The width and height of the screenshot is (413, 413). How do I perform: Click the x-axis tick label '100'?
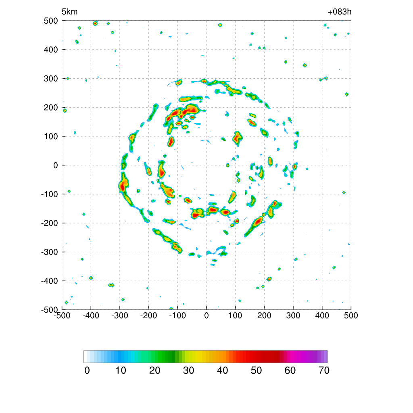[x=235, y=315]
